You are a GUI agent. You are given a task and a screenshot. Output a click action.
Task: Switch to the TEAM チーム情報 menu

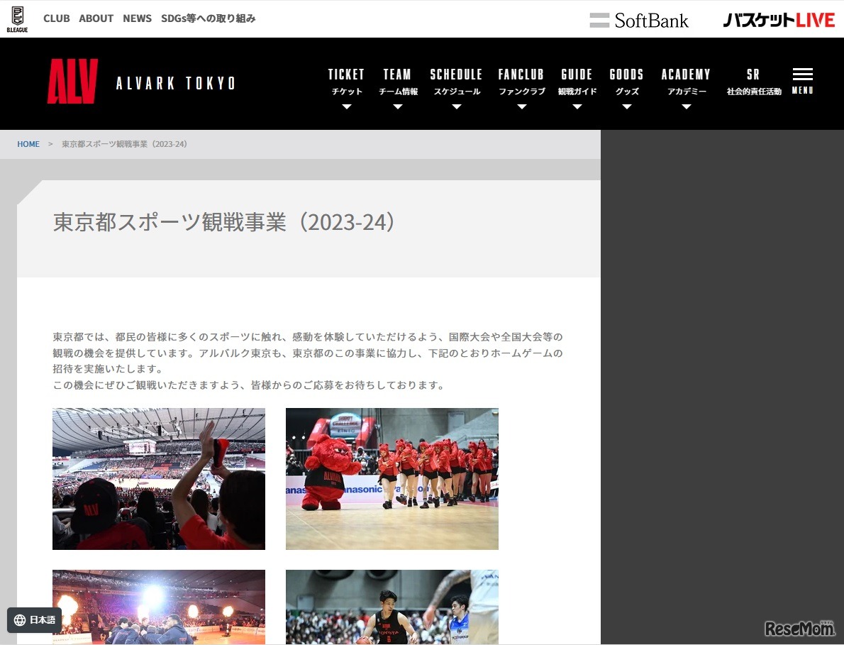tap(397, 82)
